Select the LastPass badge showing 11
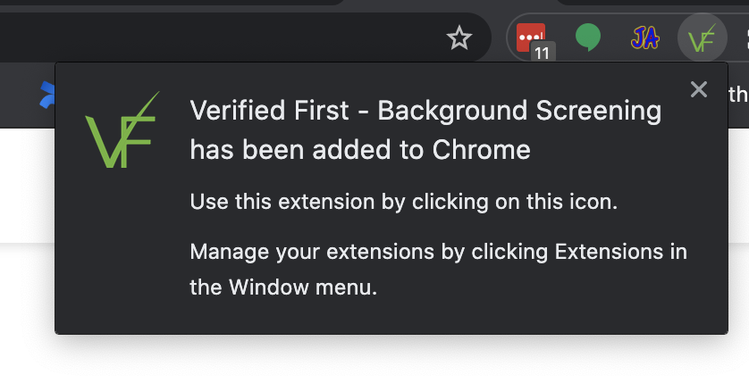This screenshot has height=391, width=749. click(543, 53)
